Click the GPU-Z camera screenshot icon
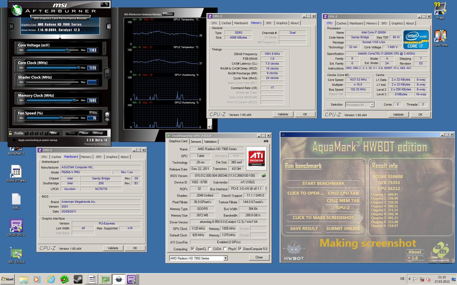Viewport: 457px width, 285px height. pos(266,141)
